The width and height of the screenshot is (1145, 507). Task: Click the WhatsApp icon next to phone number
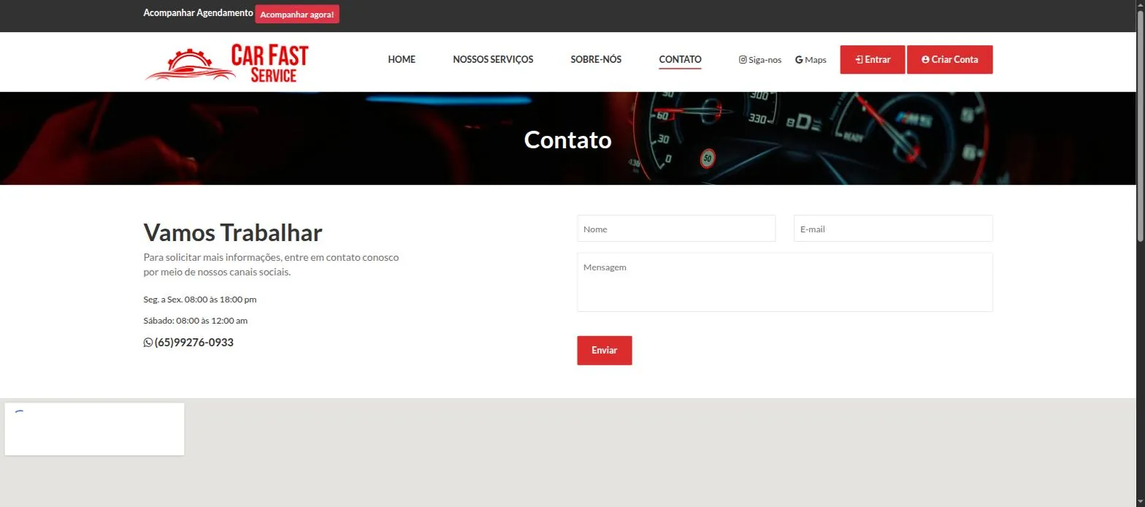tap(148, 342)
